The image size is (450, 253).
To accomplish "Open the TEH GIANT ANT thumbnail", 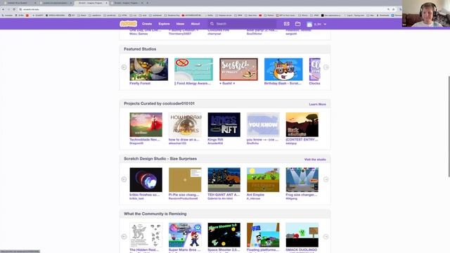I will coord(224,180).
